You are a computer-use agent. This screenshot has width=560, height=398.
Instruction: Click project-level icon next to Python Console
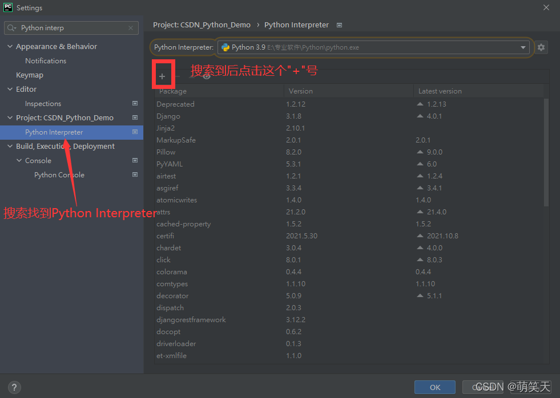click(135, 174)
